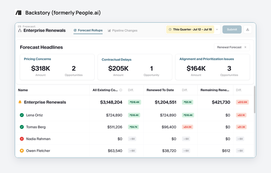Click the red $1.3K diff badge

(241, 127)
